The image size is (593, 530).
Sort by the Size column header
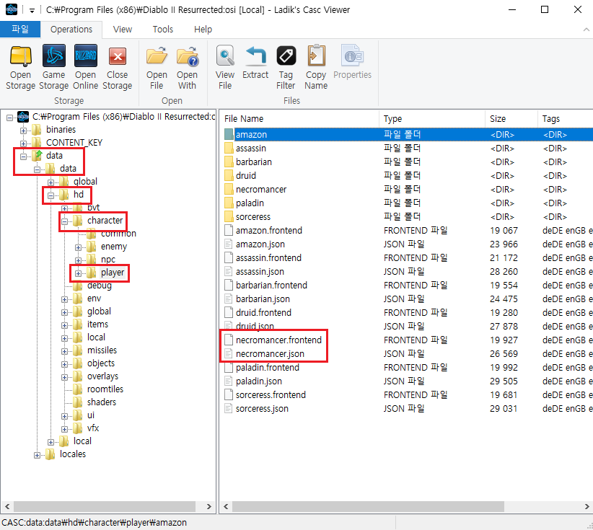click(511, 118)
